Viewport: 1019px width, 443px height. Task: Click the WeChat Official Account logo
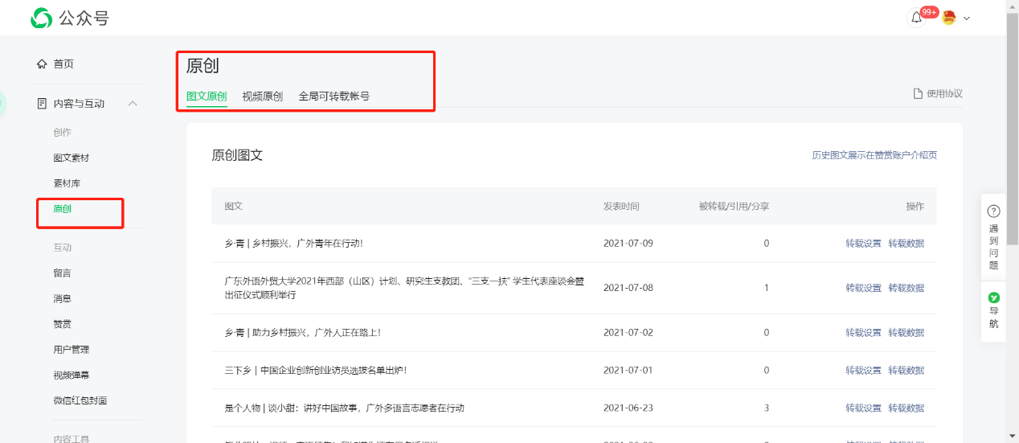[41, 18]
